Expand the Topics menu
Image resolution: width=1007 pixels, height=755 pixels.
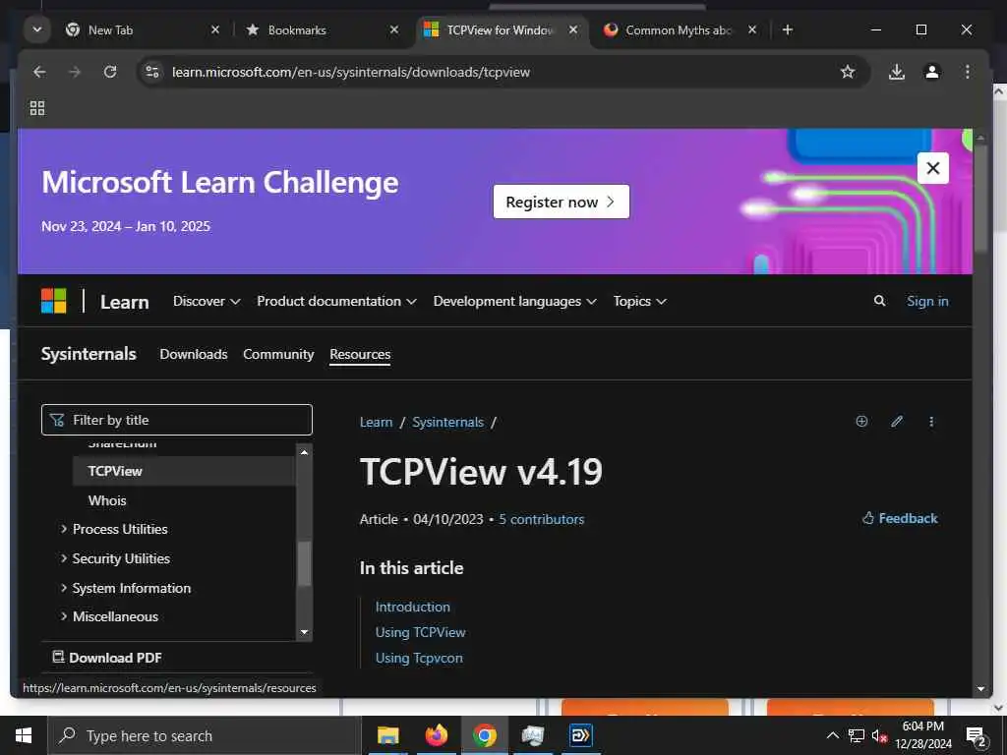click(639, 301)
